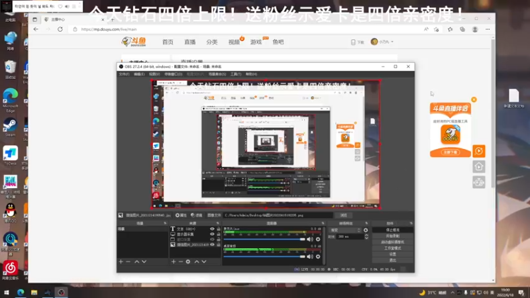Go back in the browser
Screen dimensions: 530x298
click(36, 29)
